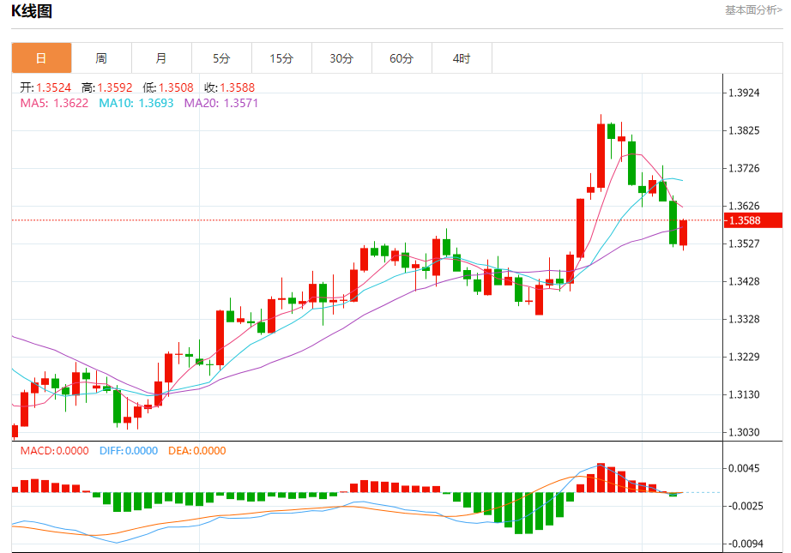This screenshot has width=791, height=553.
Task: Open the 基本面分析 link
Action: pyautogui.click(x=753, y=10)
